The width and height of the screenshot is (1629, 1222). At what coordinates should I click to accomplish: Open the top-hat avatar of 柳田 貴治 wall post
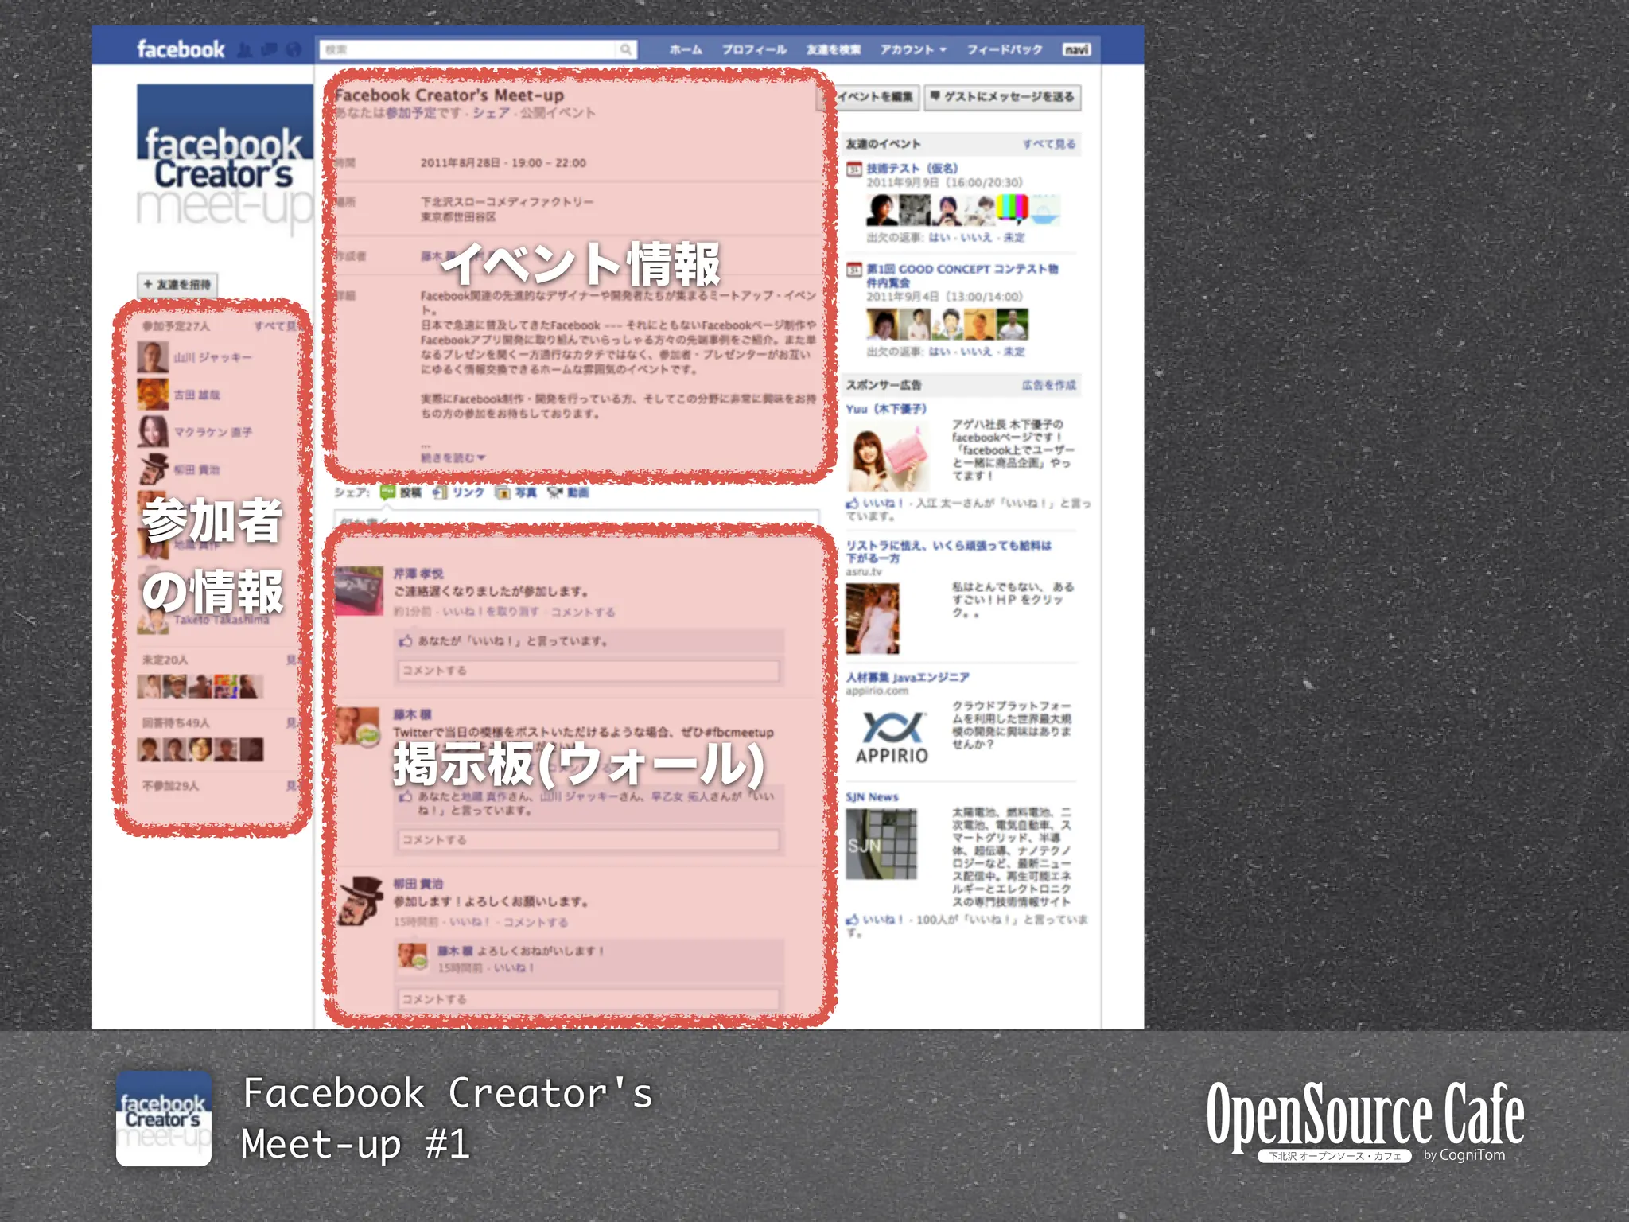coord(360,900)
